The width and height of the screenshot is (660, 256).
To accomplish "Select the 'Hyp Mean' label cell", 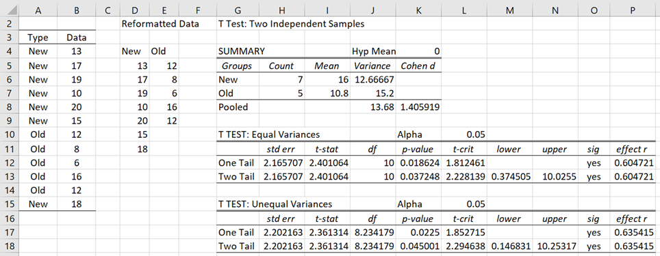I will (x=374, y=51).
